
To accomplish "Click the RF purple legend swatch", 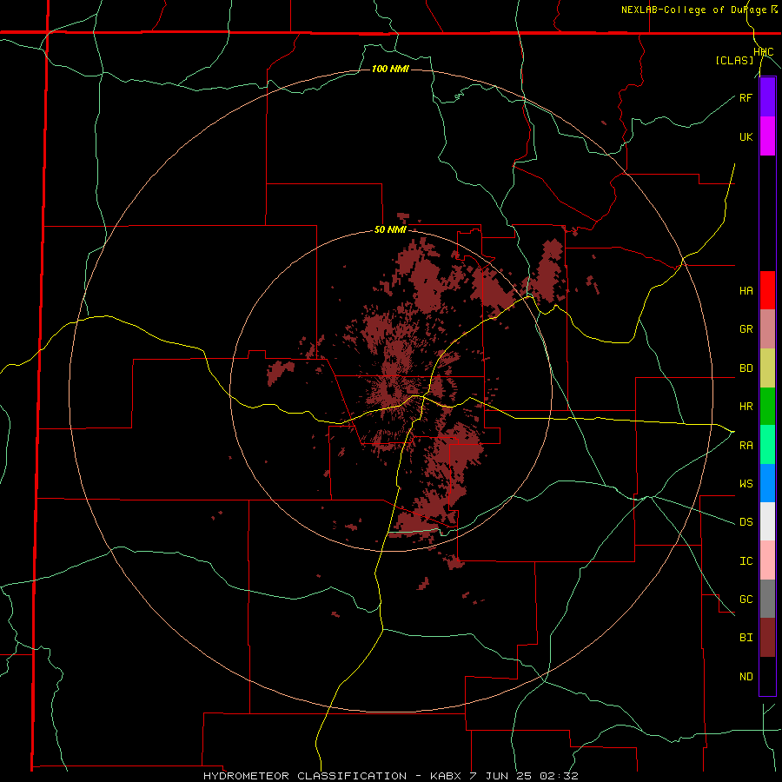I will 767,97.
